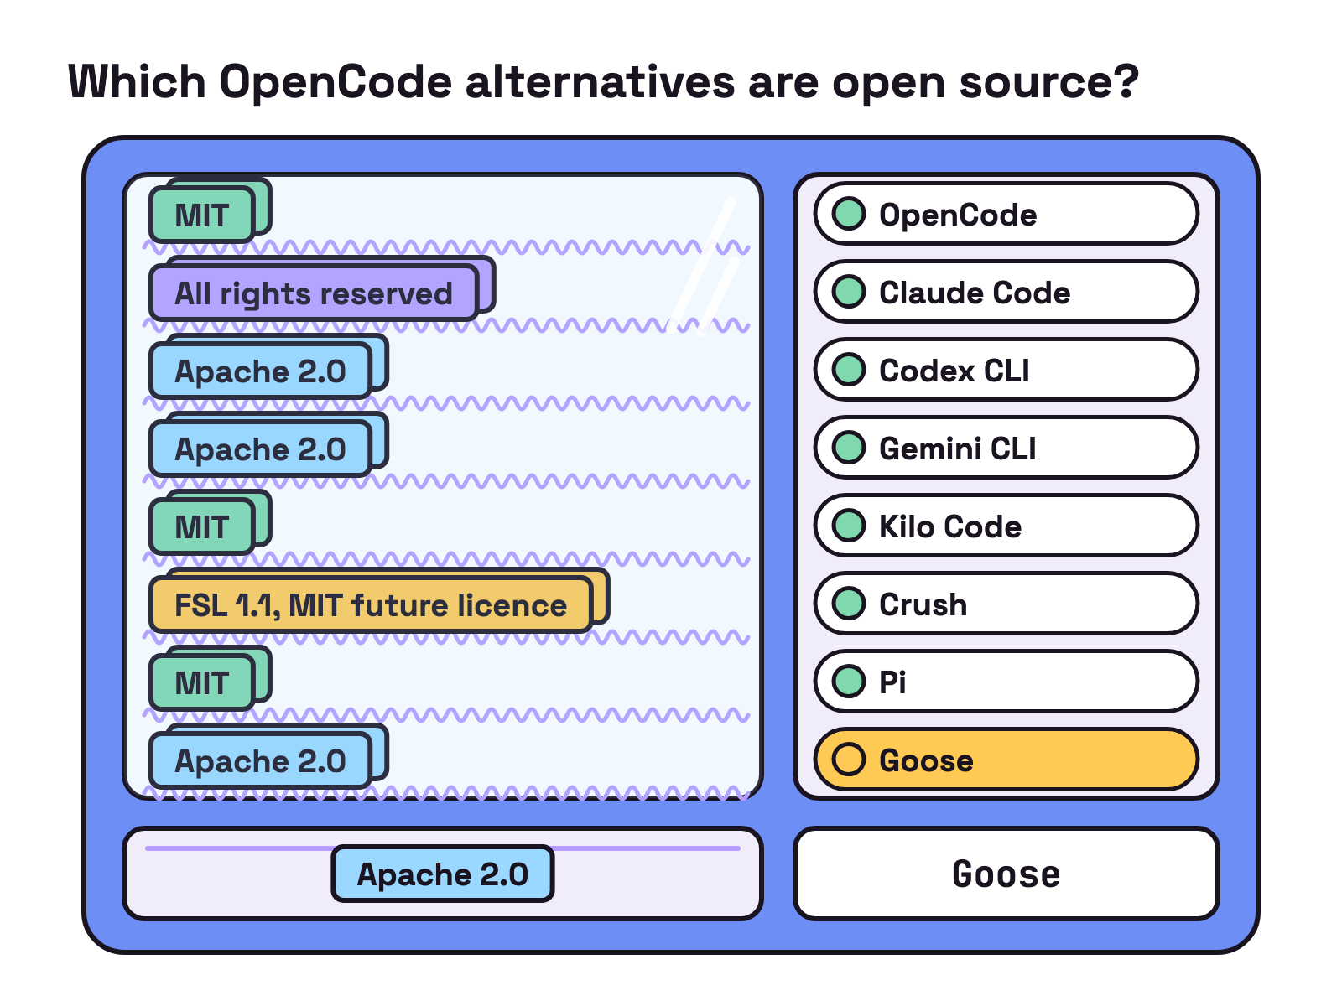Select the highlighted Goose radio circle

[x=848, y=760]
